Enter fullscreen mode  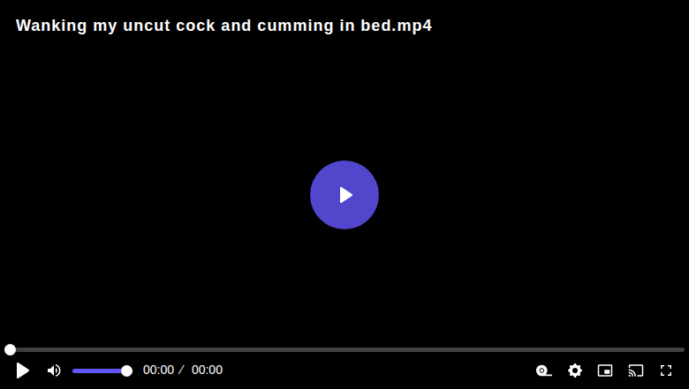pyautogui.click(x=666, y=370)
